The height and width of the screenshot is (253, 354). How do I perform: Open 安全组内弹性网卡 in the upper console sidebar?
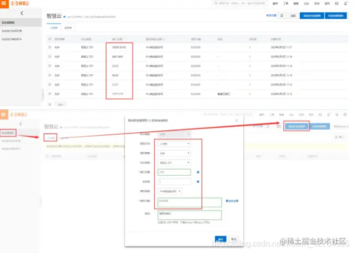12,39
